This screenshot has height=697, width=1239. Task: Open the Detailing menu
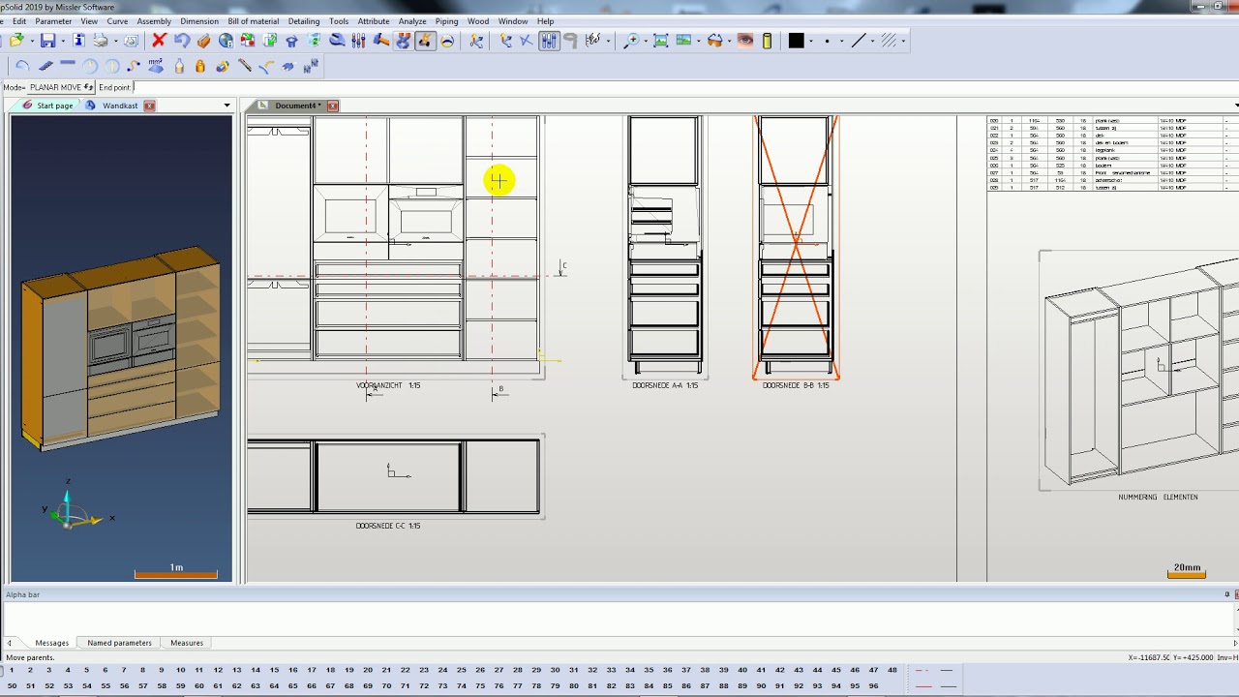[x=304, y=21]
